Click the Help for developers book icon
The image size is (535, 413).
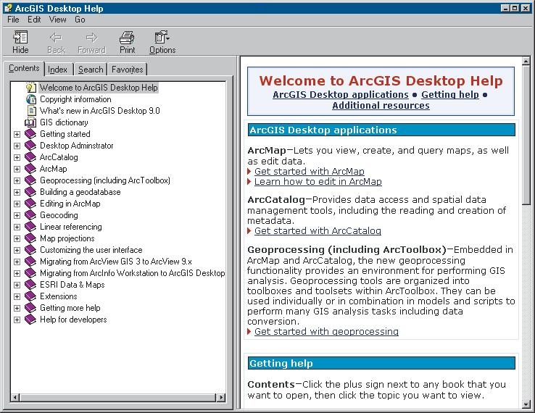pyautogui.click(x=30, y=320)
